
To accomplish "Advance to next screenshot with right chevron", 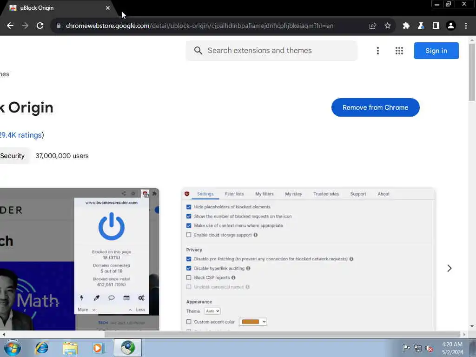I will pos(450,268).
